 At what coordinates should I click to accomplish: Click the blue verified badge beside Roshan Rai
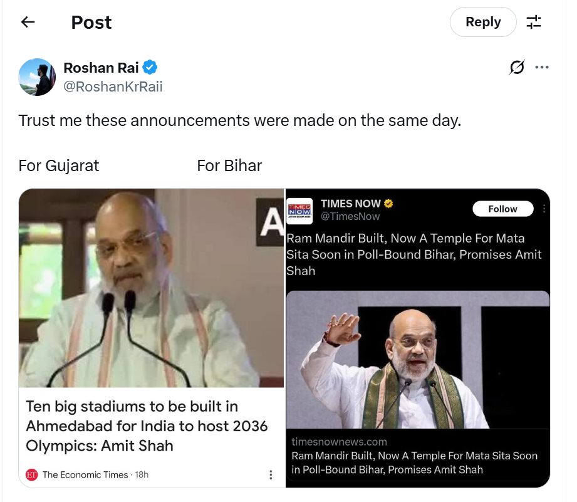(x=150, y=68)
